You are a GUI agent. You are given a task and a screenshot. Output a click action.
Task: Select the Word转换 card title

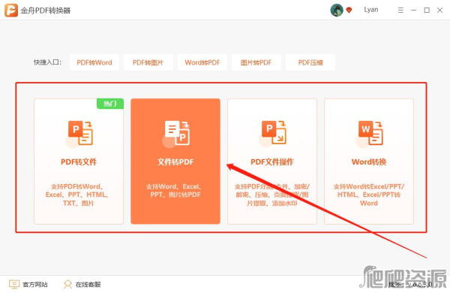369,162
